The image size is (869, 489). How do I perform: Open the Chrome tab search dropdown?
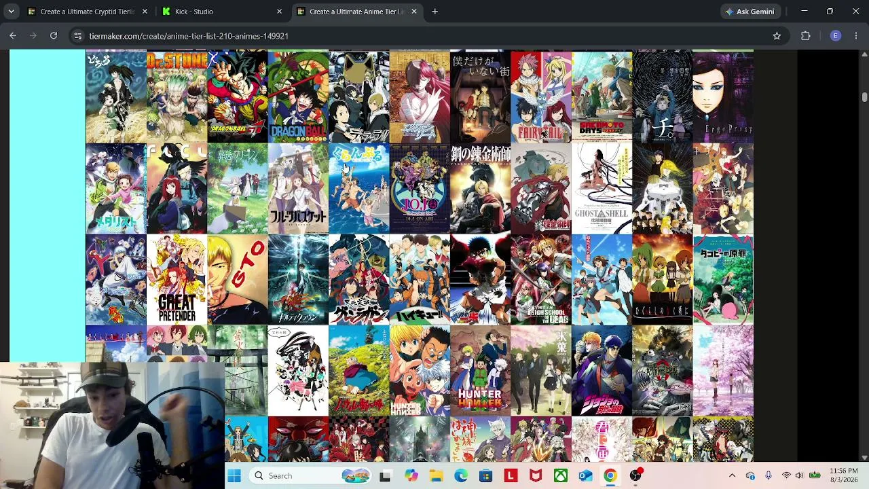click(x=12, y=12)
